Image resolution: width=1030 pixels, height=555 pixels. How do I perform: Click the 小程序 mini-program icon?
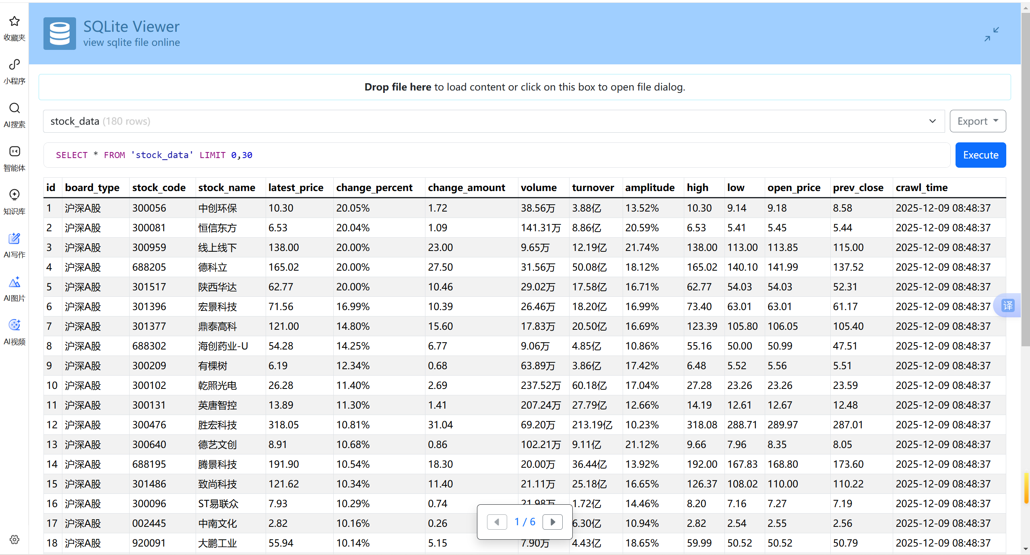(14, 65)
